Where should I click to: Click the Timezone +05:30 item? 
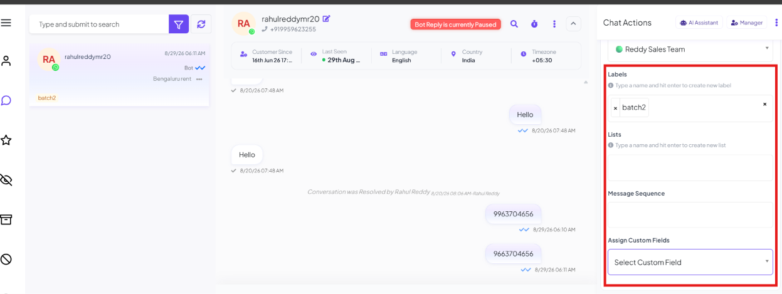(x=538, y=56)
